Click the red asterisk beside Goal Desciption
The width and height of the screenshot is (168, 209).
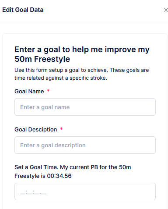tap(61, 129)
